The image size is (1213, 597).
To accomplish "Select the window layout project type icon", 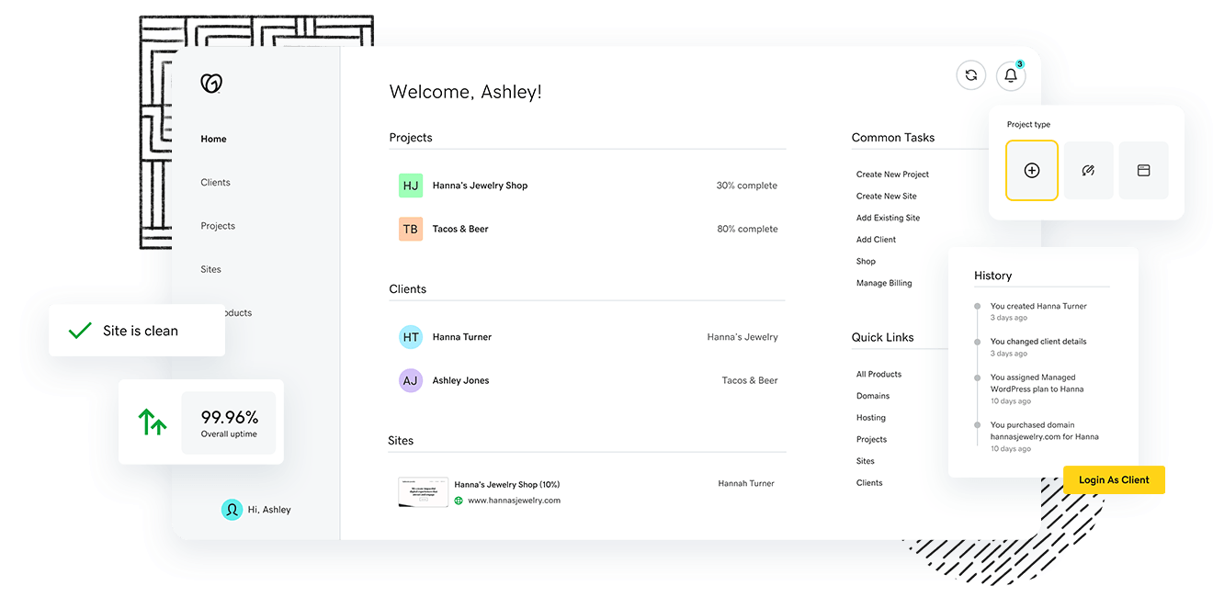I will coord(1144,170).
